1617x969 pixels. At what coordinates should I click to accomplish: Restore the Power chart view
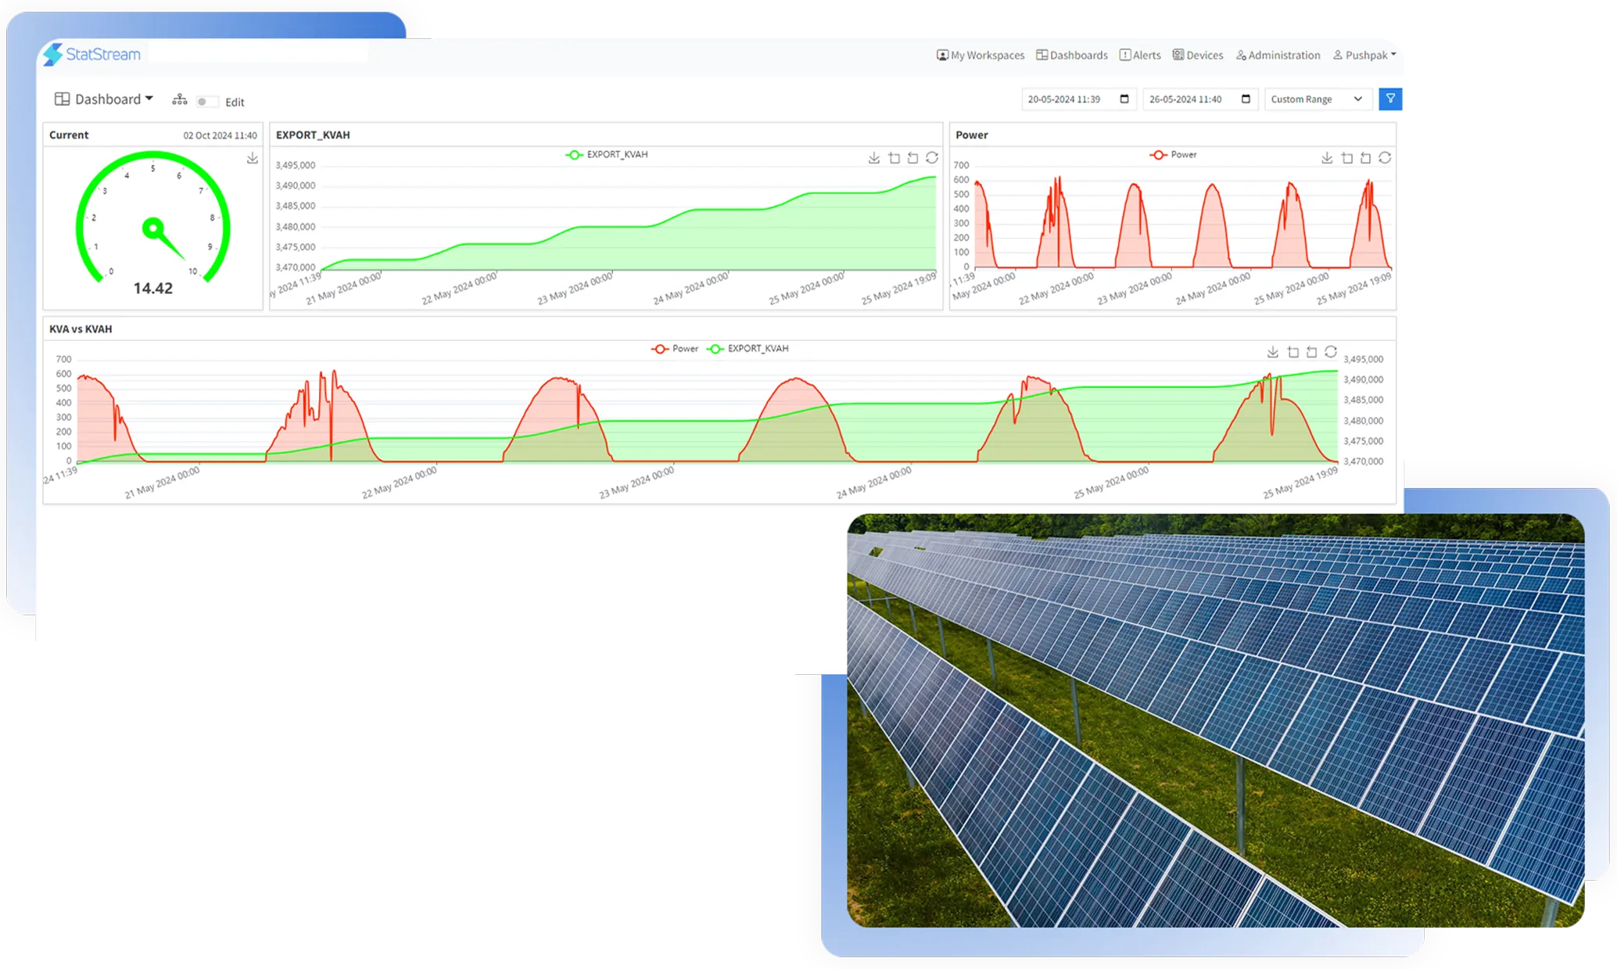coord(1385,158)
